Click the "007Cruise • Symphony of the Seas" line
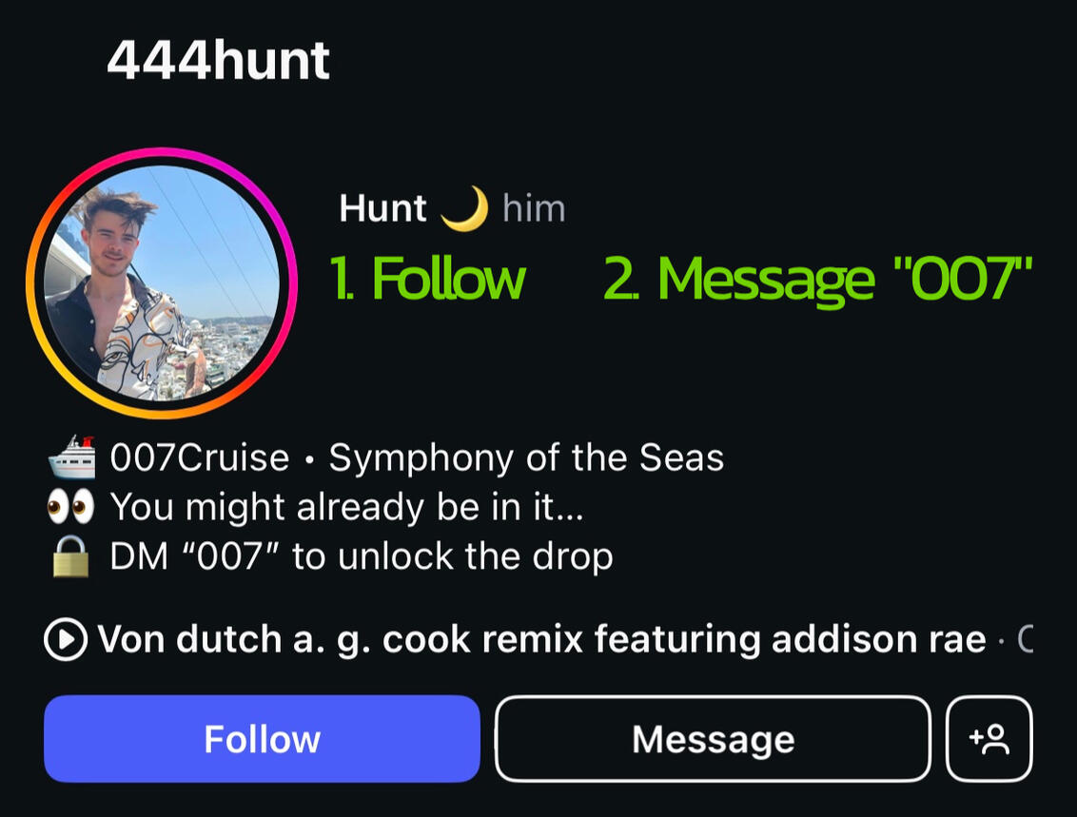Image resolution: width=1077 pixels, height=817 pixels. pos(417,457)
